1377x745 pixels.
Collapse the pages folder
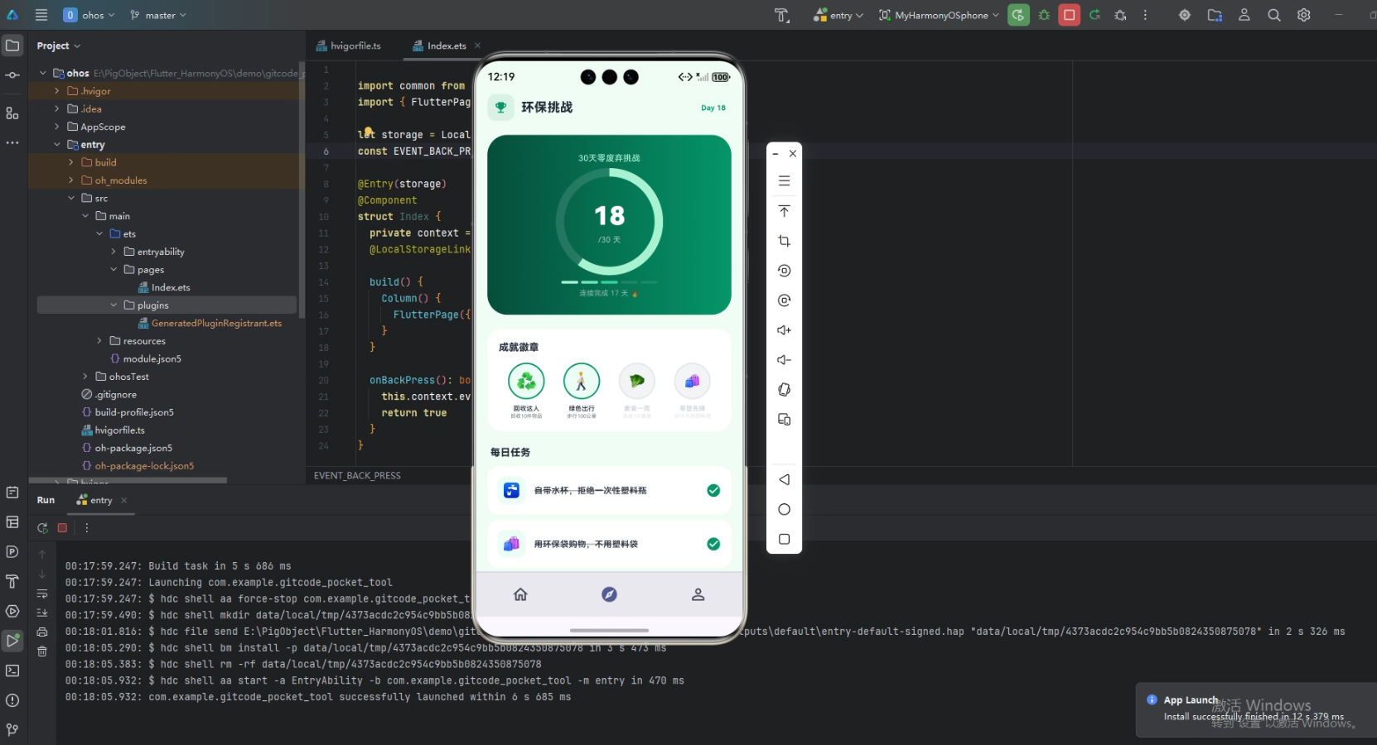pyautogui.click(x=114, y=270)
